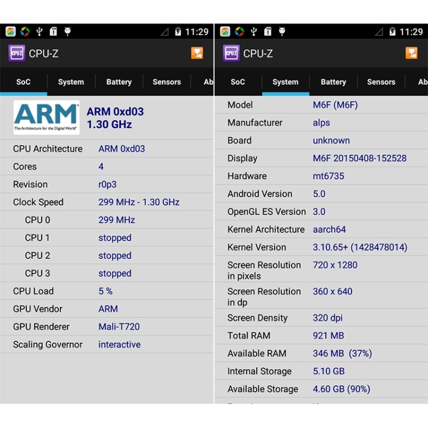The width and height of the screenshot is (428, 428).
Task: Tap Display 'M6F 20150408-152528'
Action: coord(360,158)
